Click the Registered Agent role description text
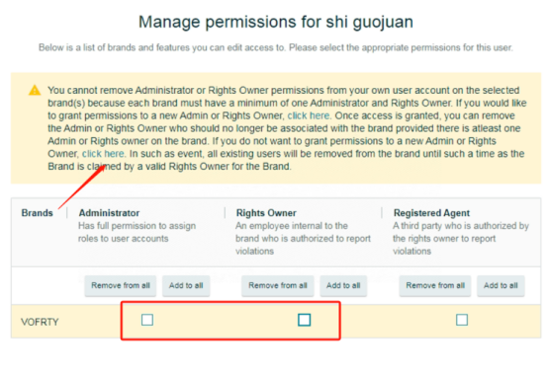The image size is (548, 372). [461, 239]
